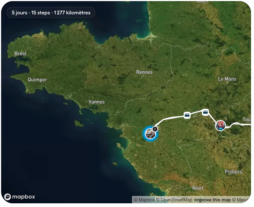This screenshot has height=207, width=254.
Task: Open the © Mapbox attribution link
Action: click(x=144, y=200)
